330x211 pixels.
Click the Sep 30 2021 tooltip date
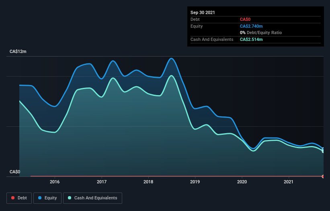203,12
